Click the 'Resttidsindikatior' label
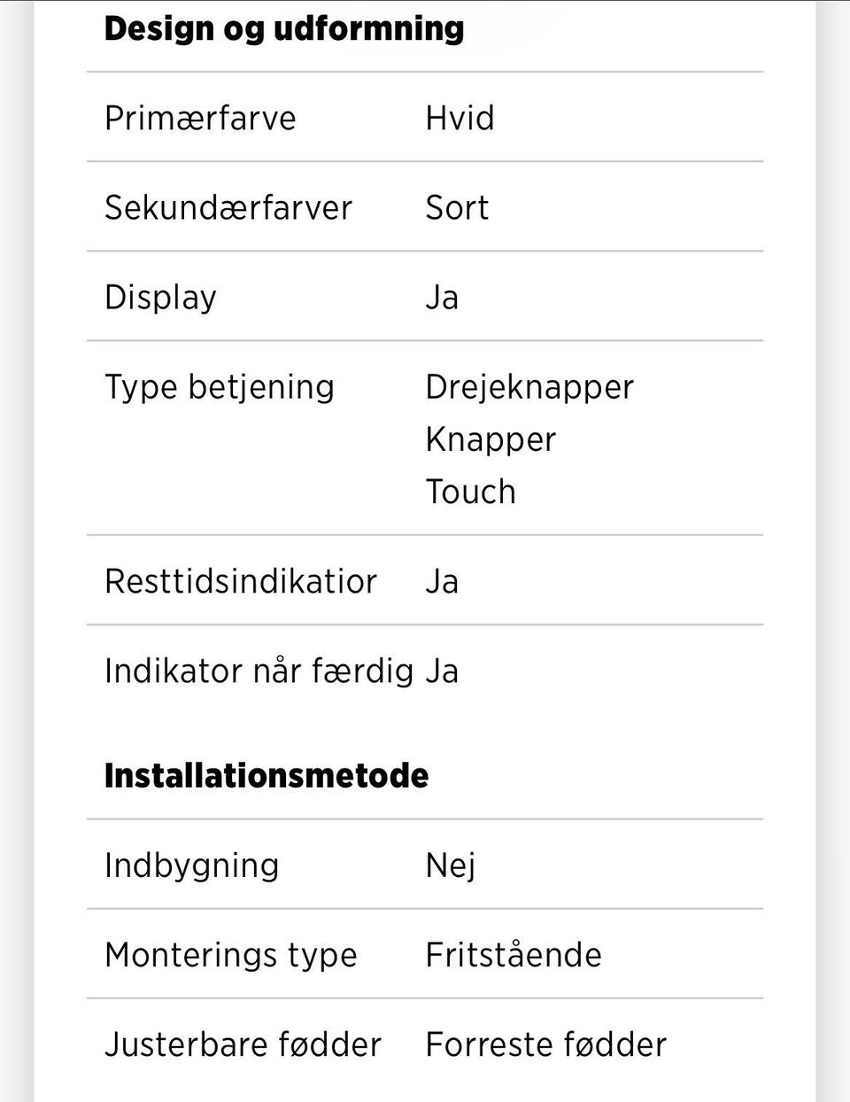Screen dimensions: 850x1102 point(241,582)
